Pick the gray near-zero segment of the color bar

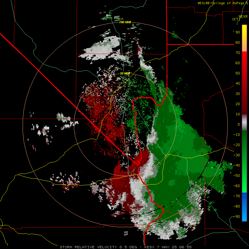coord(244,123)
